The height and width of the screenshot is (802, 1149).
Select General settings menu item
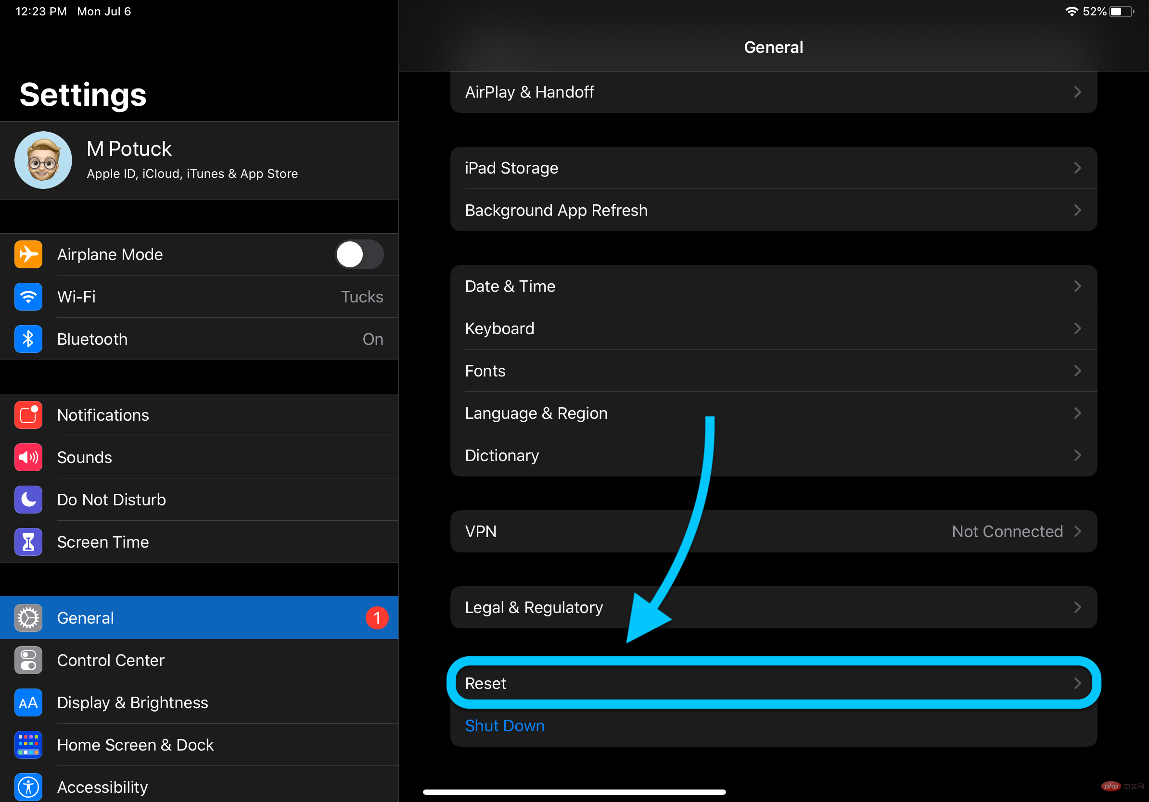(x=199, y=618)
